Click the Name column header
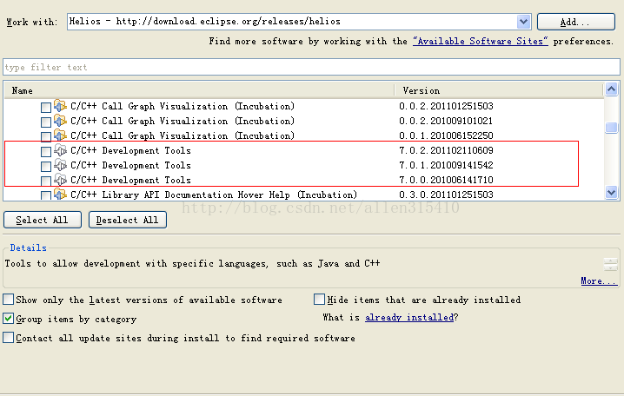Image resolution: width=624 pixels, height=396 pixels. (x=198, y=90)
